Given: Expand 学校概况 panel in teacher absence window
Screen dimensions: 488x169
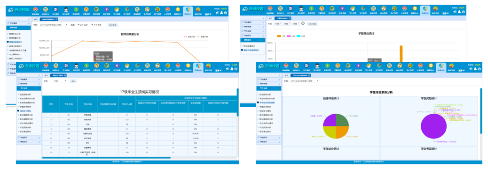Looking at the screenshot, I should 19,23.
